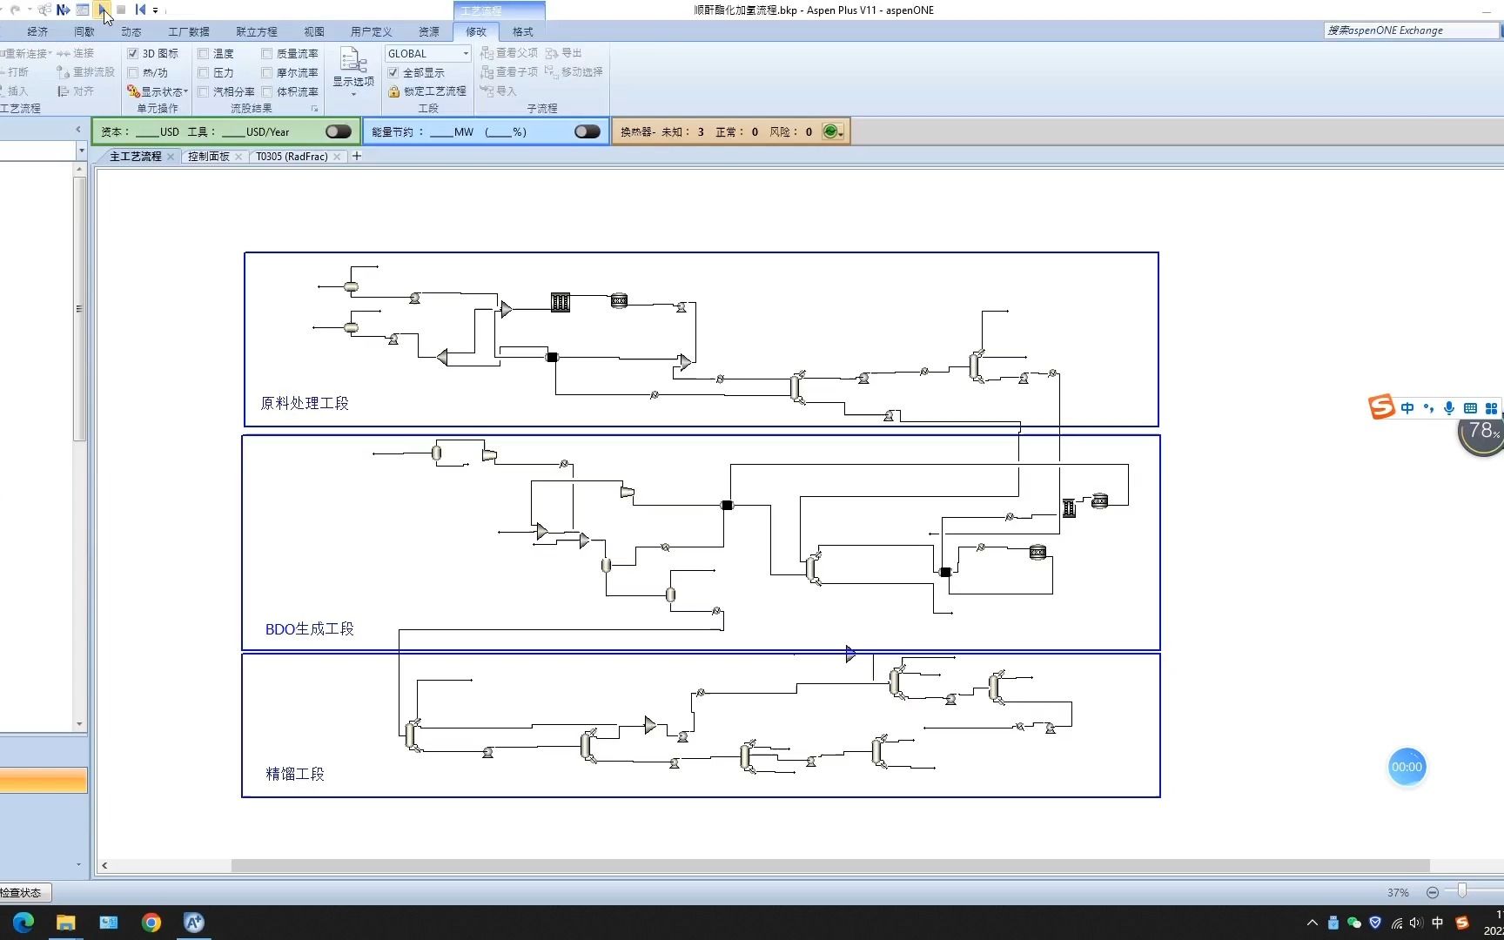Enable the 质量流率 checkbox
Screen dimensions: 1504x940
point(267,54)
